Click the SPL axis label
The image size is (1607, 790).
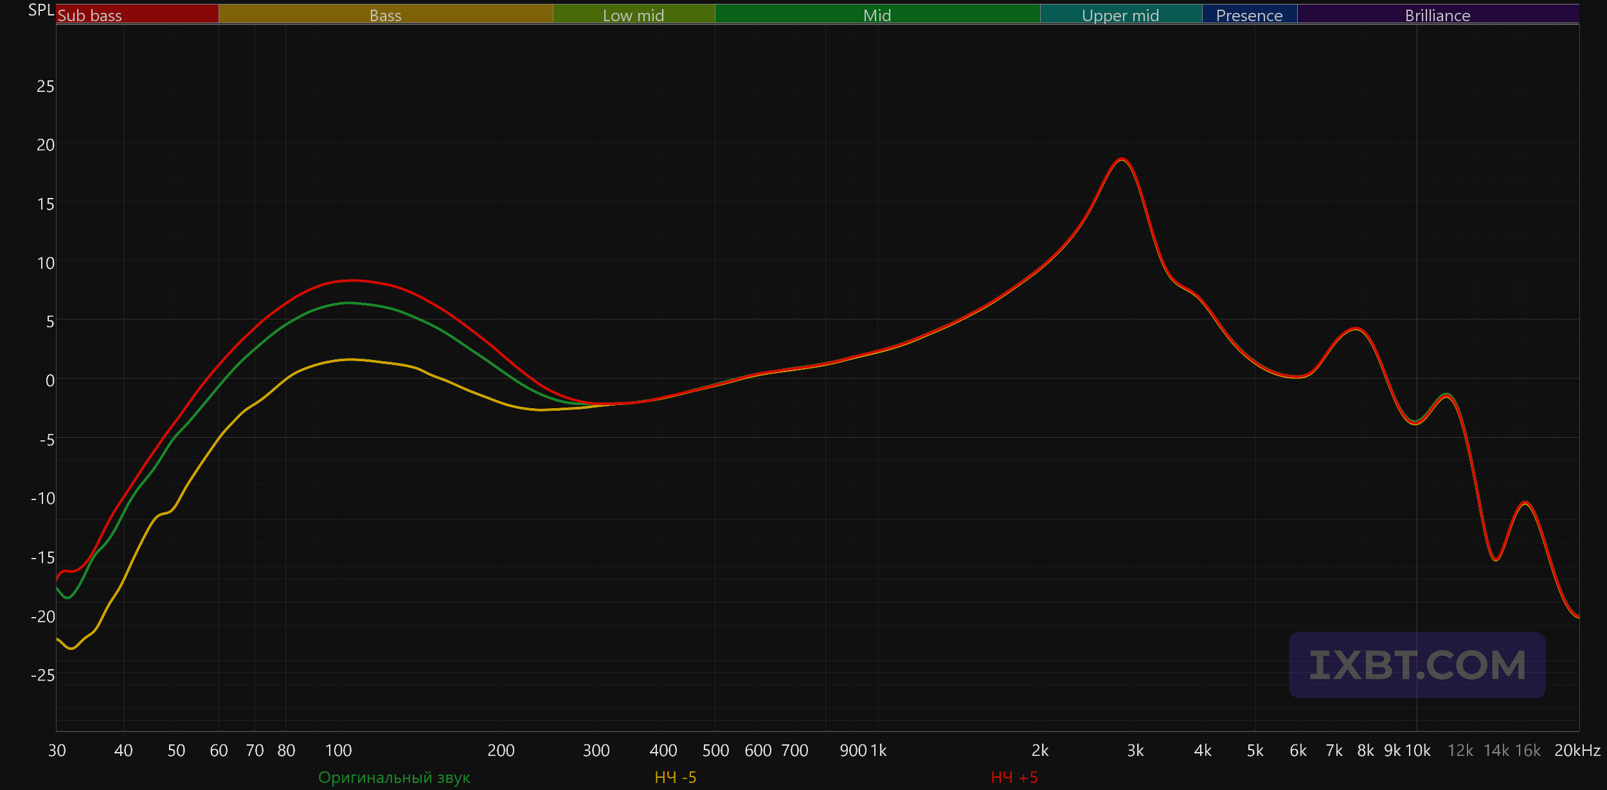(40, 10)
